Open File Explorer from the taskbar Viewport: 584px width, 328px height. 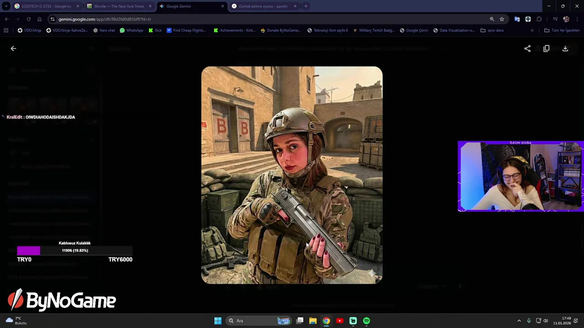(313, 321)
